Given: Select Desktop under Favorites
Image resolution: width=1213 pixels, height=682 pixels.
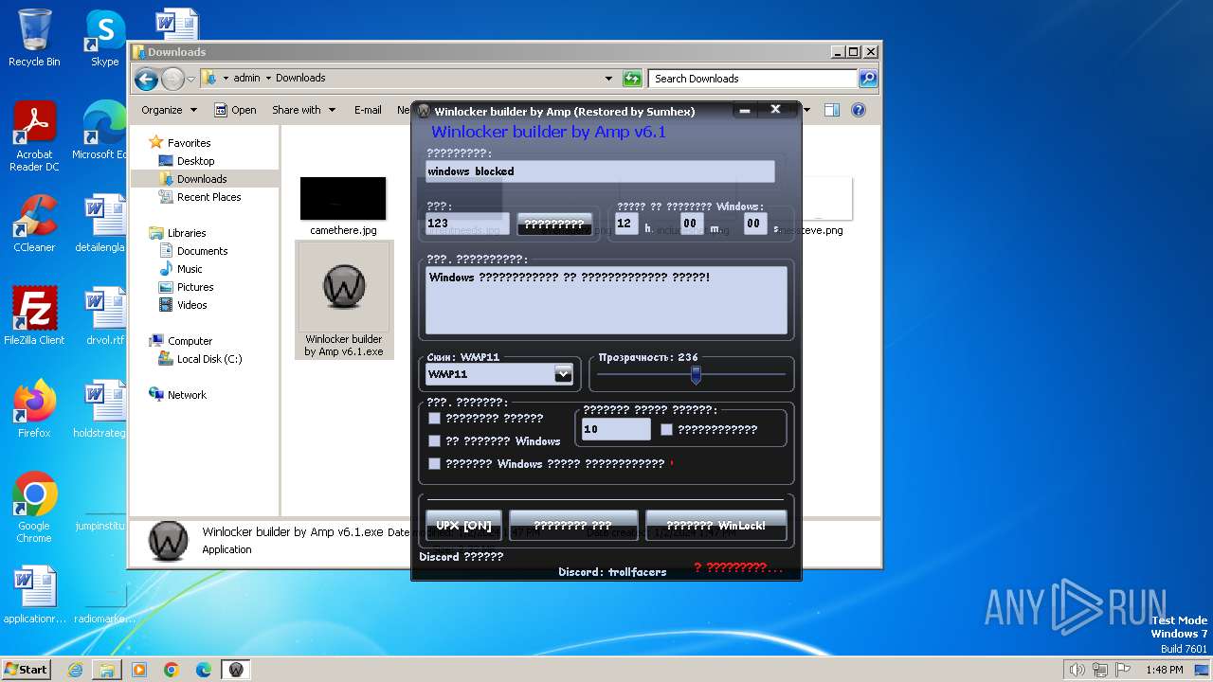Looking at the screenshot, I should (195, 161).
